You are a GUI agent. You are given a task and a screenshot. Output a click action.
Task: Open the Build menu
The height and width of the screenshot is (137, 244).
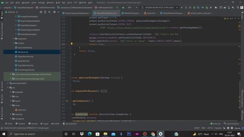point(58,3)
